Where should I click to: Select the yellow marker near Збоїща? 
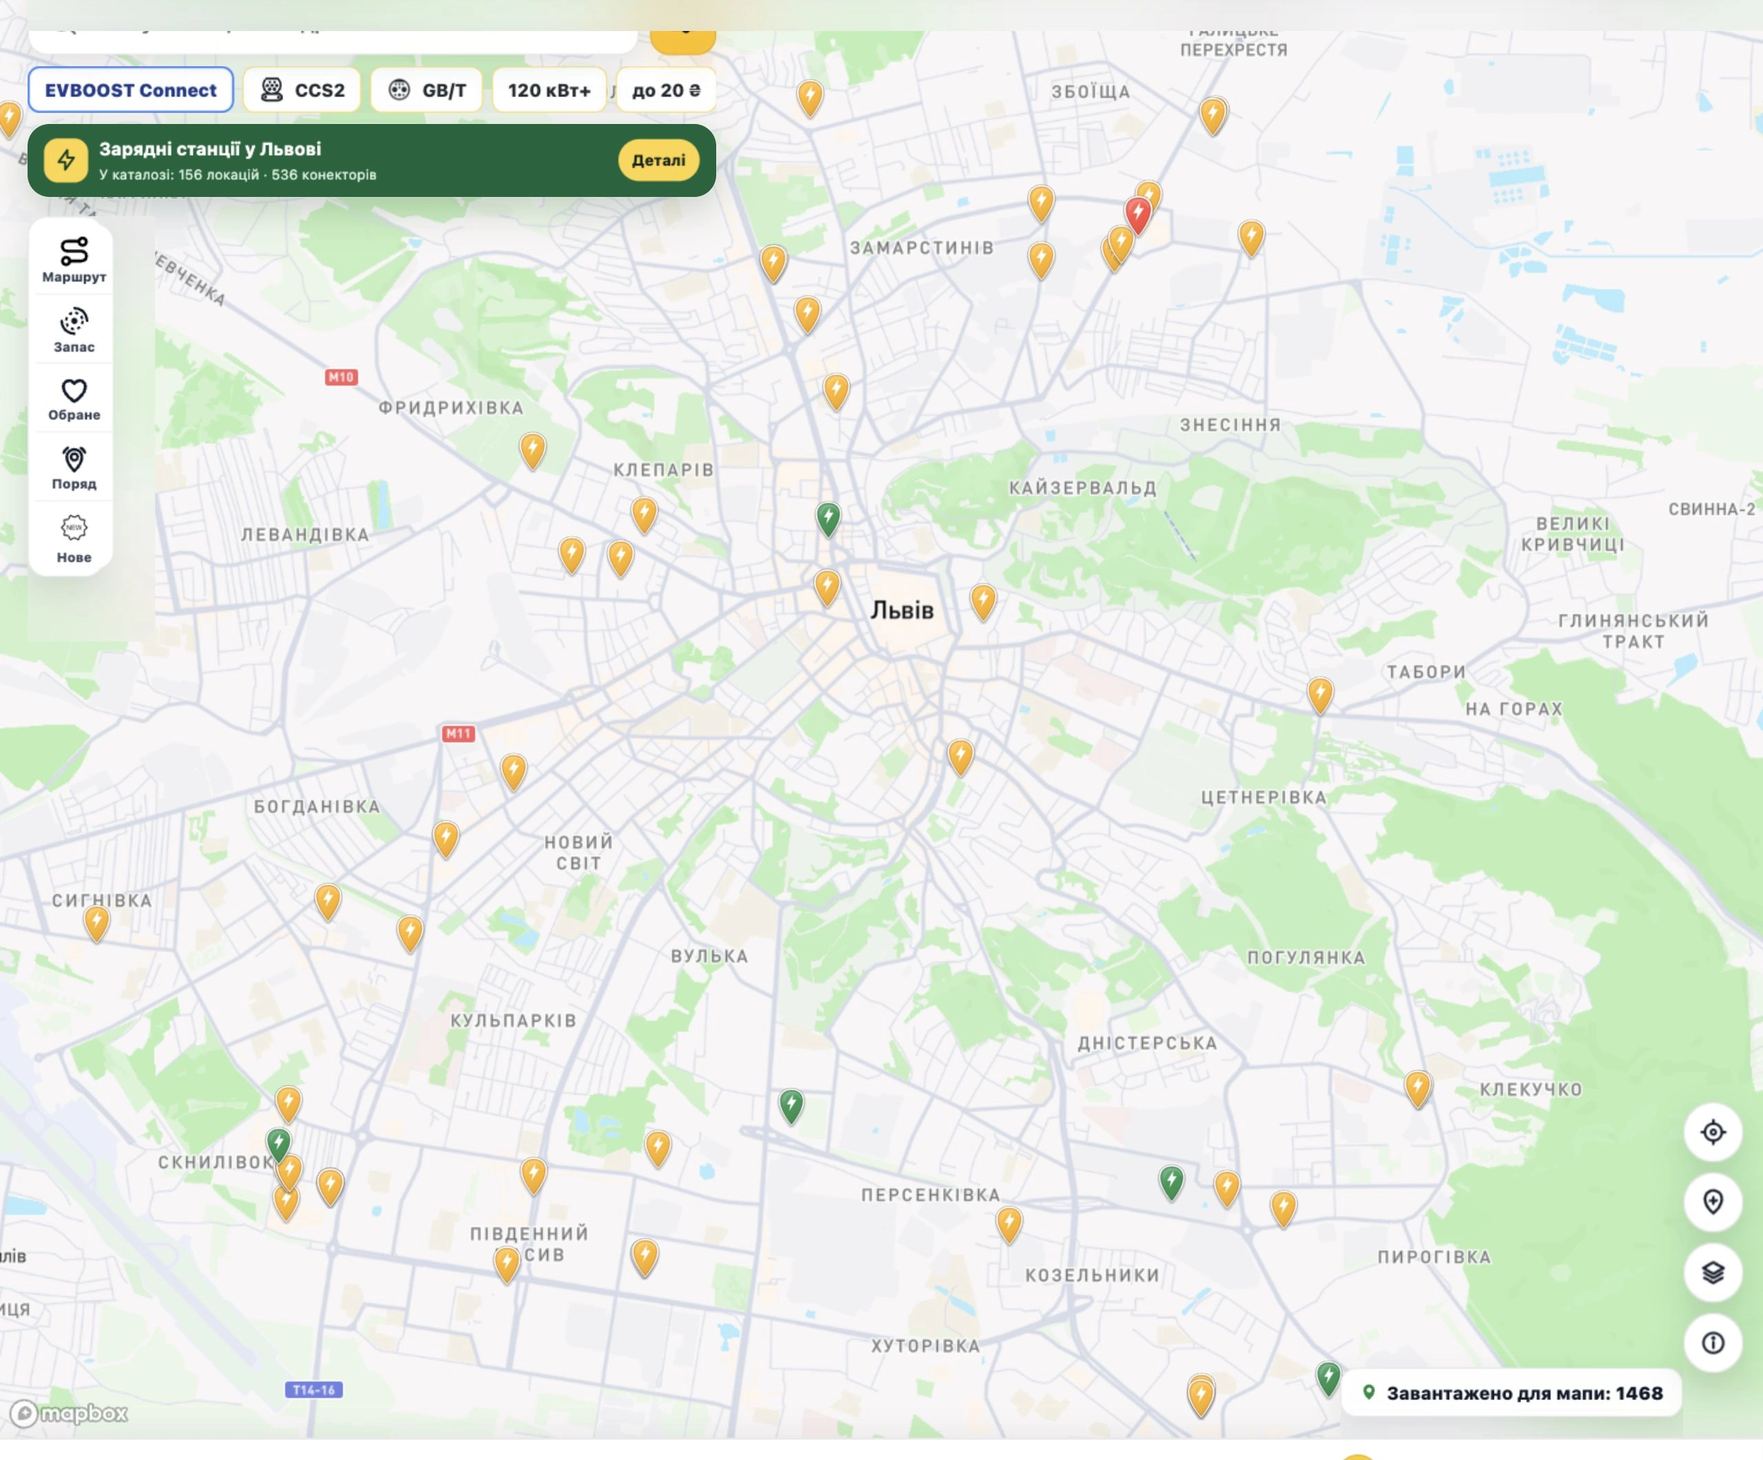coord(1213,115)
